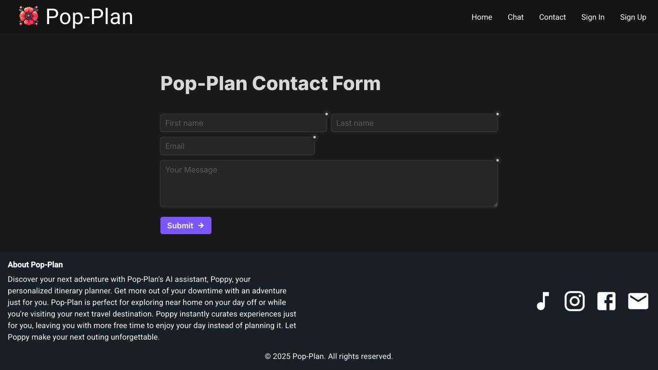Click the email envelope icon in footer
This screenshot has width=658, height=370.
(638, 301)
